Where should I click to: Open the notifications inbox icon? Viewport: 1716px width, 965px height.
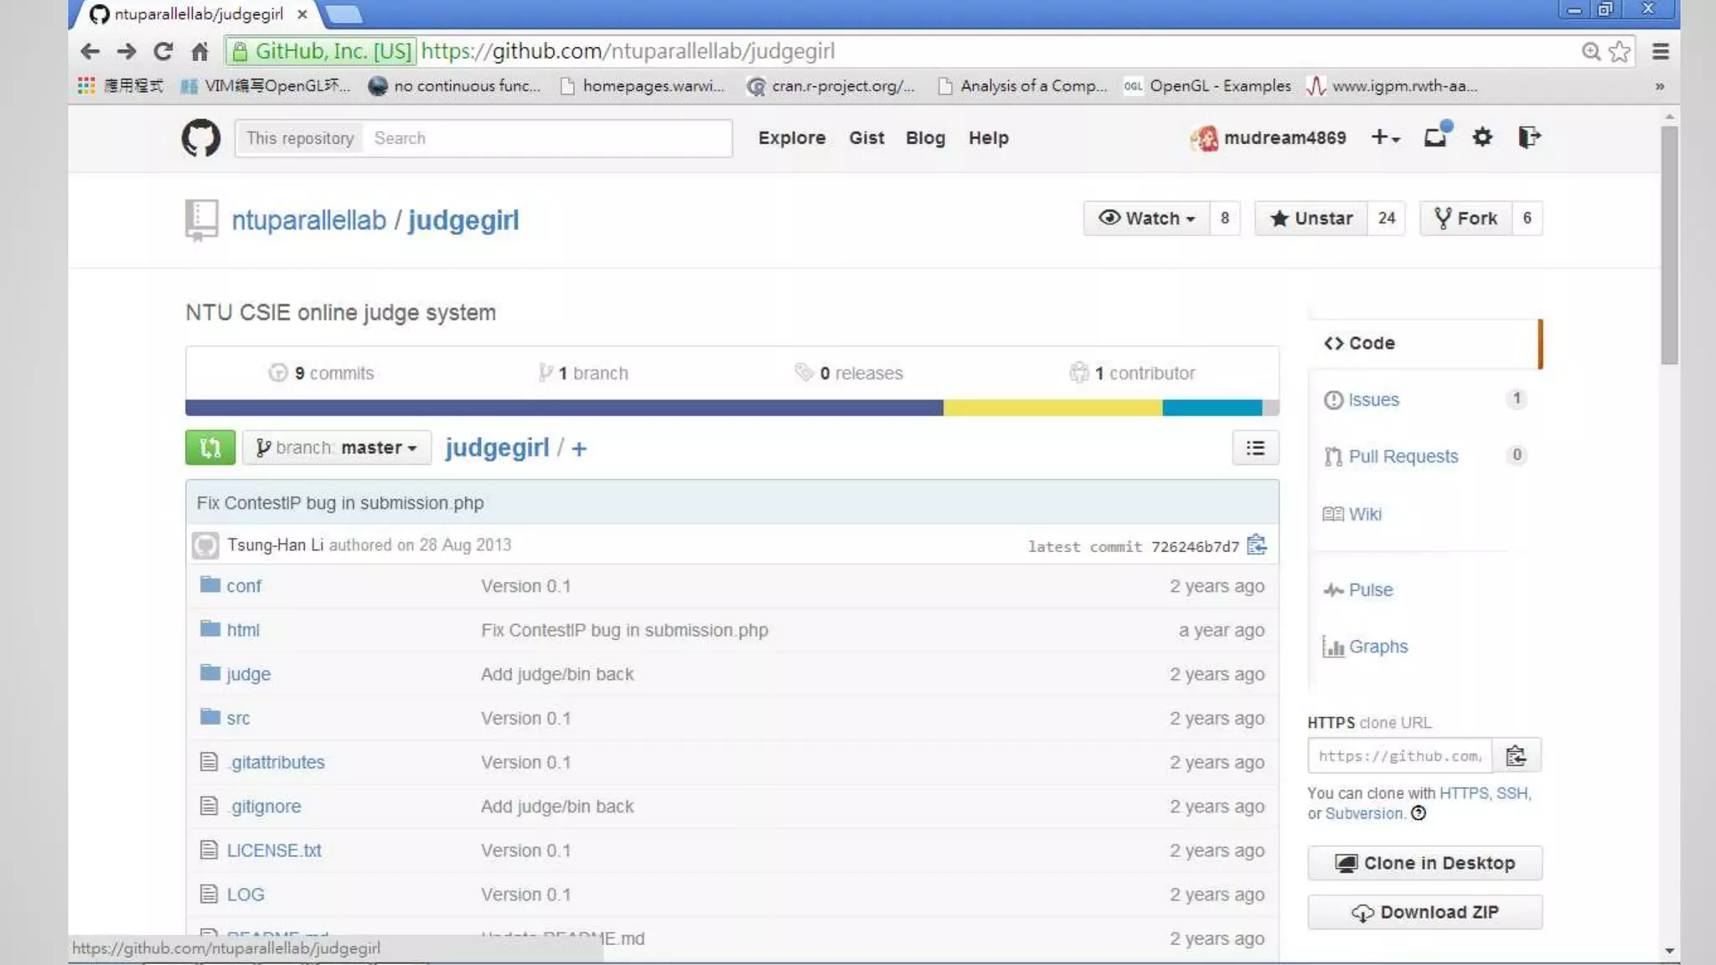click(x=1435, y=137)
